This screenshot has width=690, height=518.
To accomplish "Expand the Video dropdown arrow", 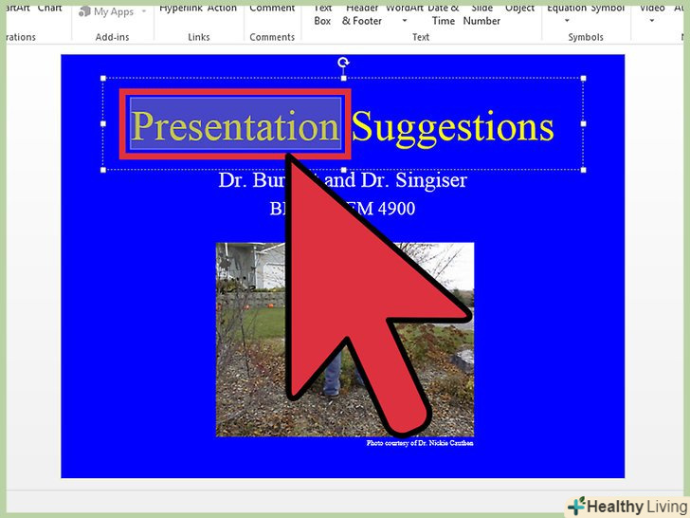I will click(652, 21).
